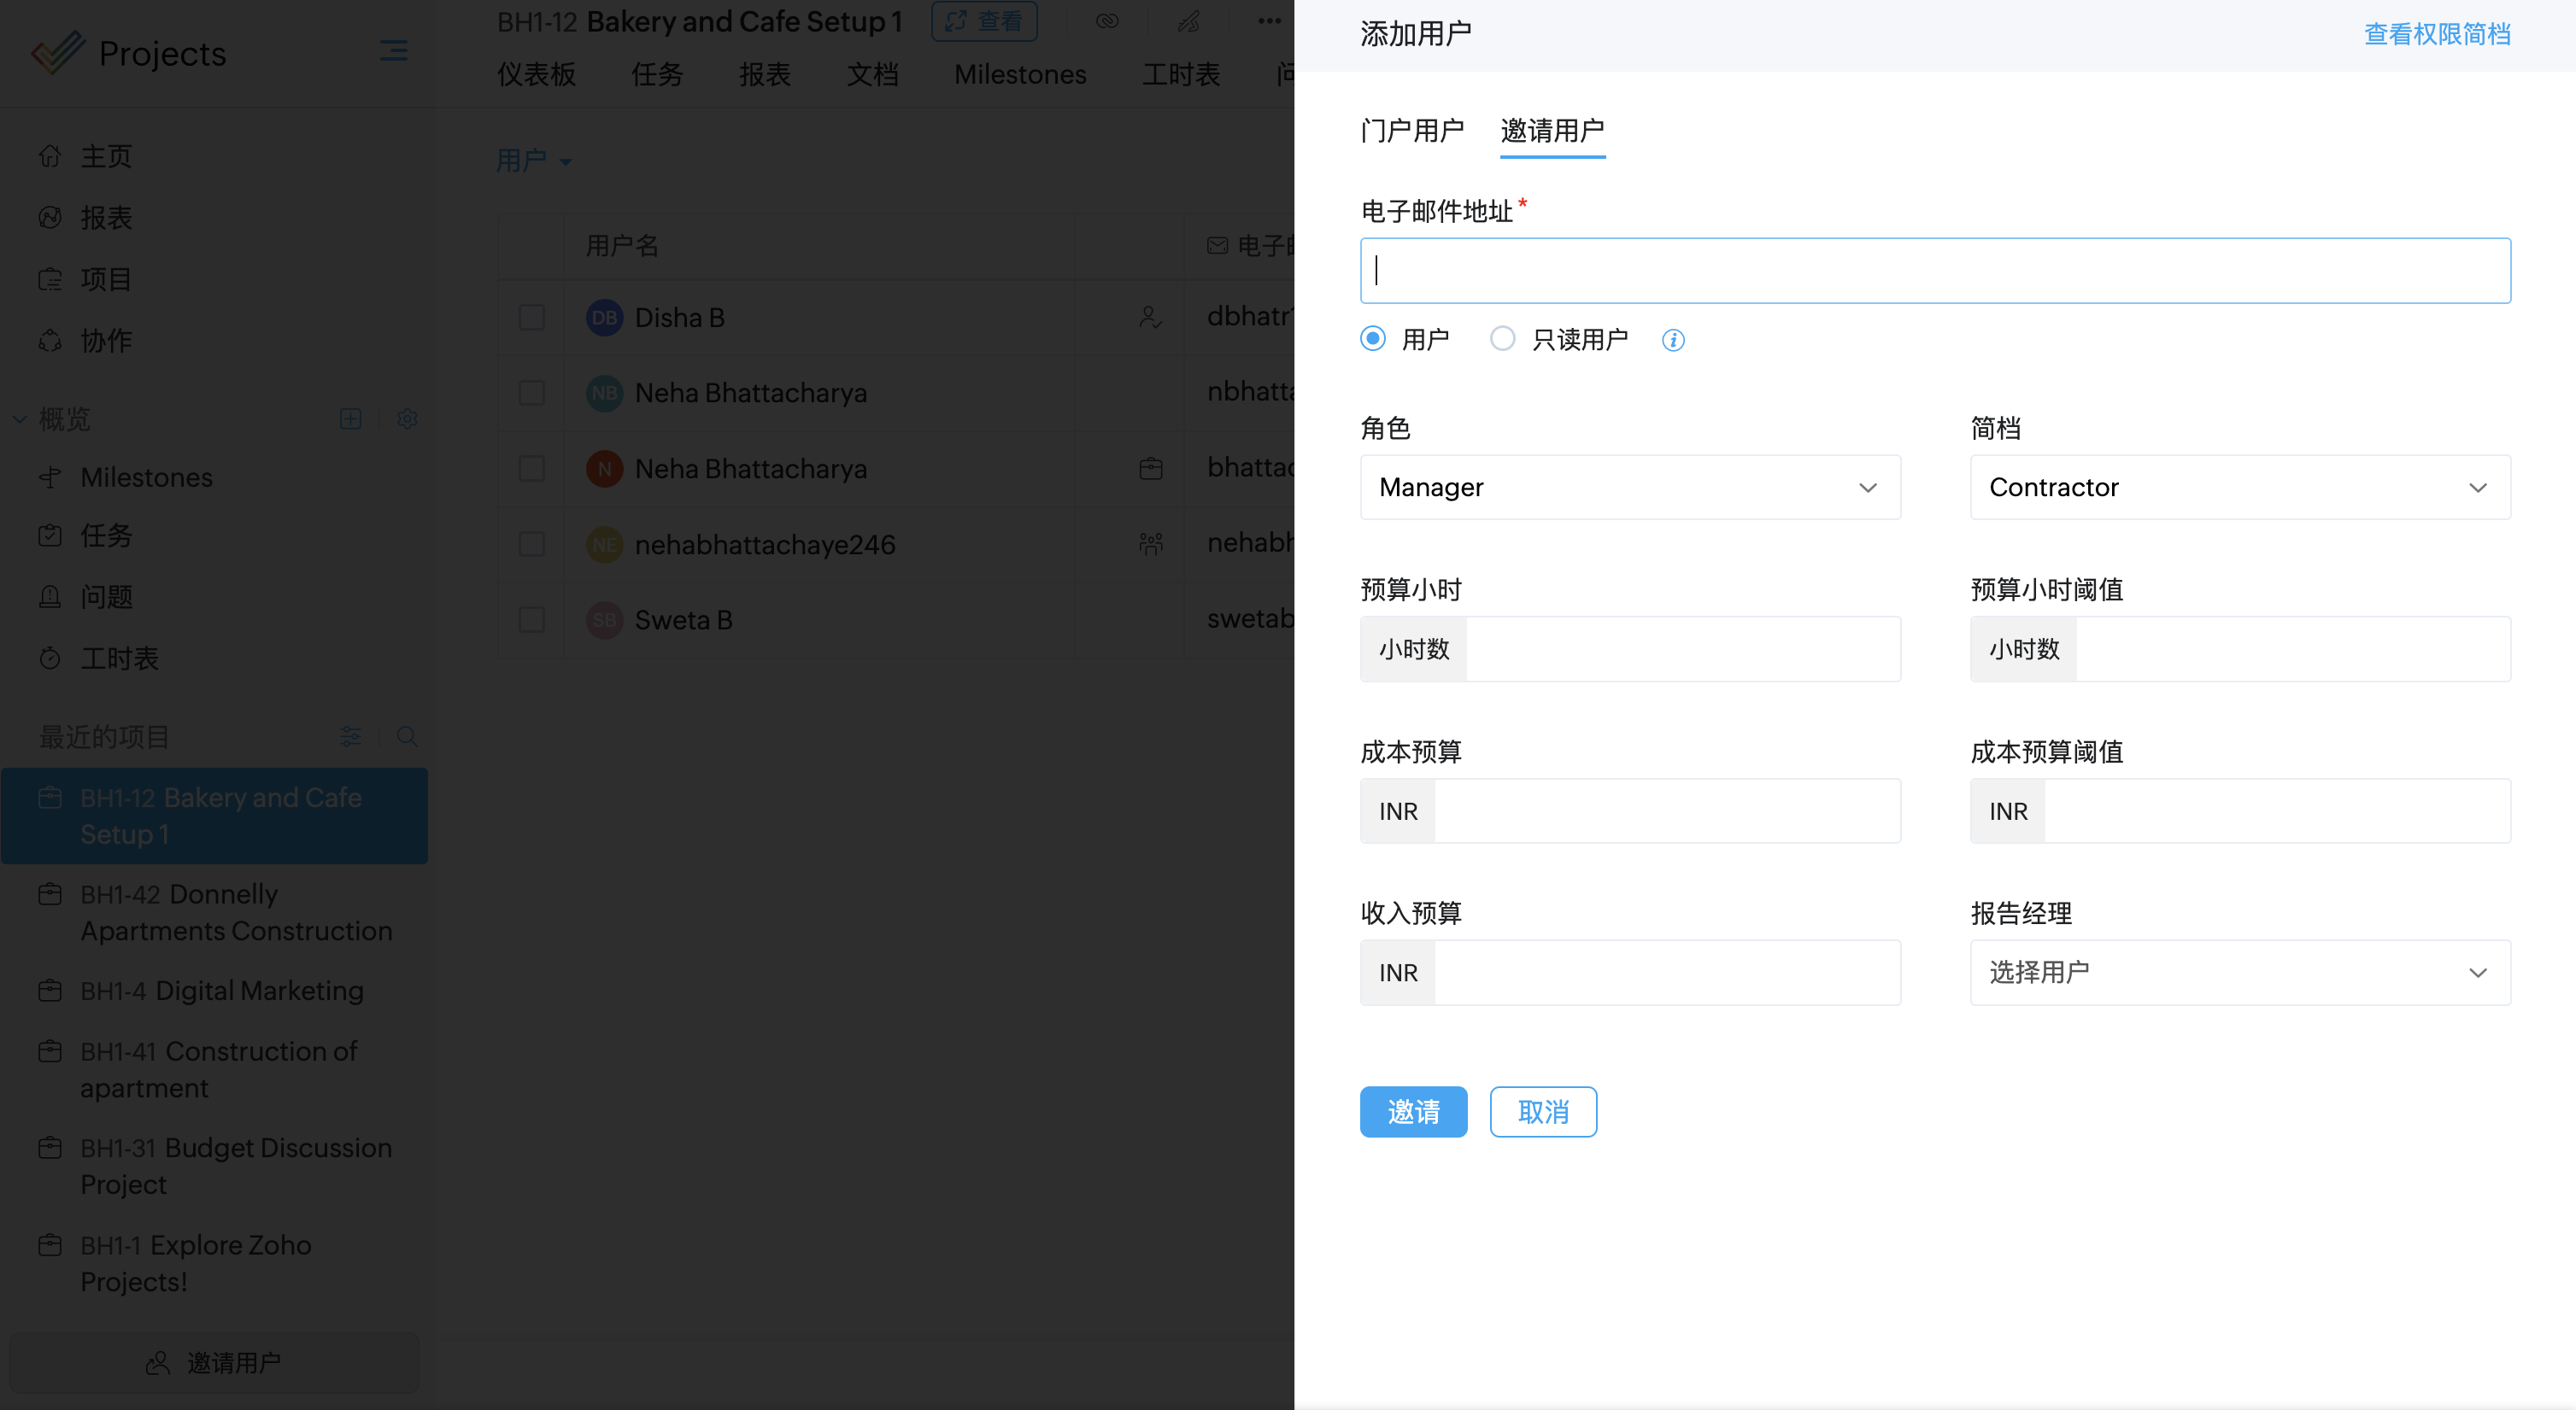
Task: Click the hamburger menu icon next to Projects
Action: (x=393, y=51)
